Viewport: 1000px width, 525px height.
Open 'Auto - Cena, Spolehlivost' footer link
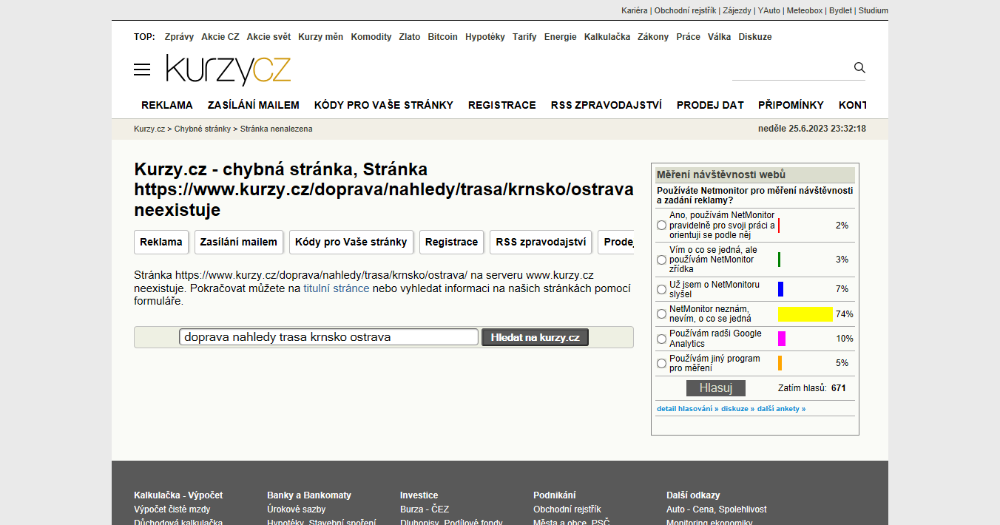coord(717,509)
